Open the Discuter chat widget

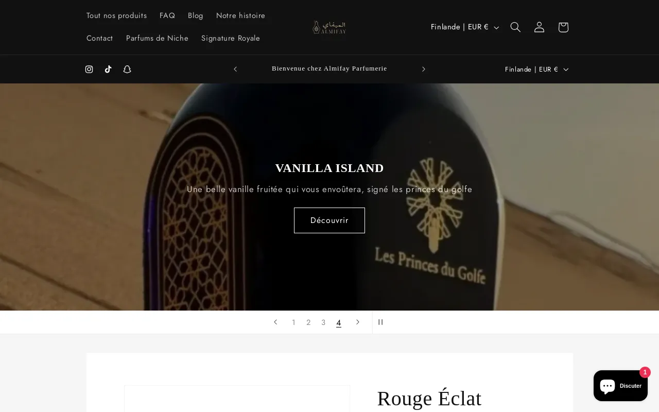point(620,386)
